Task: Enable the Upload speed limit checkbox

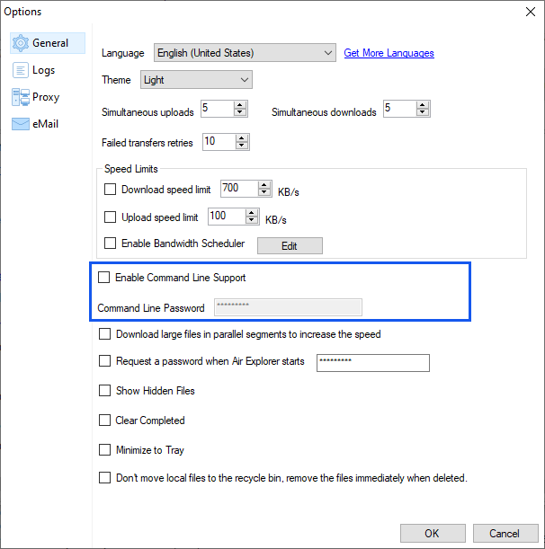Action: click(x=110, y=217)
